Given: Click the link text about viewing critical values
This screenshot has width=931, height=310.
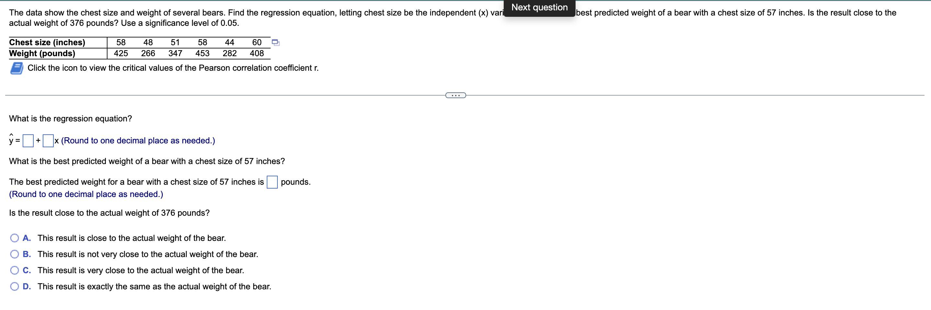Looking at the screenshot, I should (x=173, y=68).
